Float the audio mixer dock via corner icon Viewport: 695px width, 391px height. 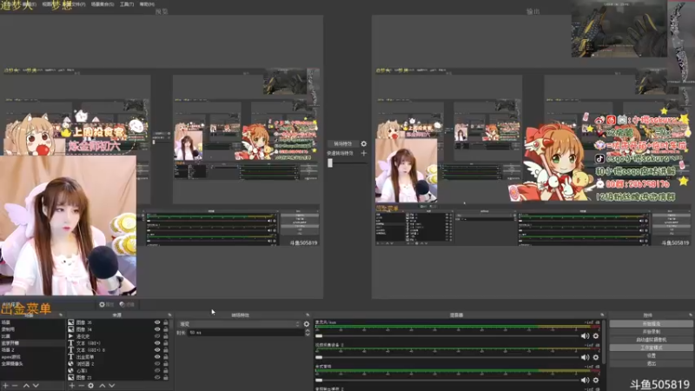(602, 315)
